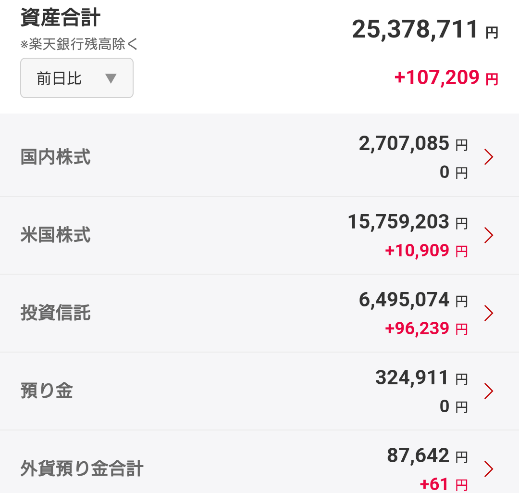
Task: Select the 外貨預り金合計 label
Action: point(82,468)
